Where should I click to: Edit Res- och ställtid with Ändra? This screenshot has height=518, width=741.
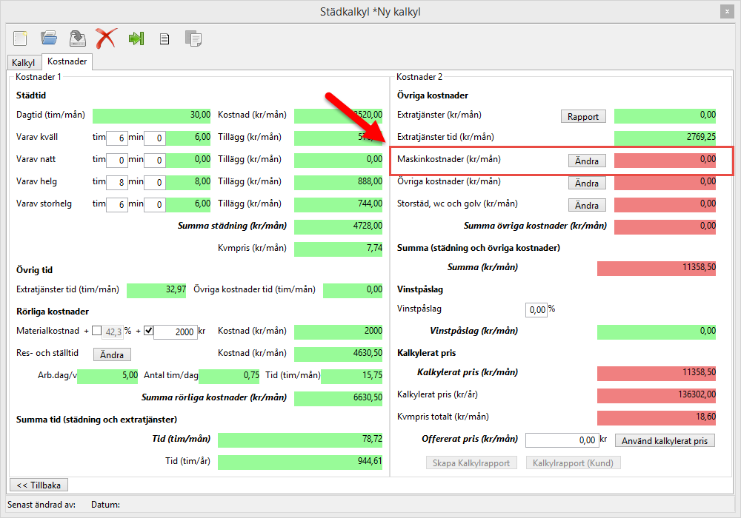coord(112,354)
